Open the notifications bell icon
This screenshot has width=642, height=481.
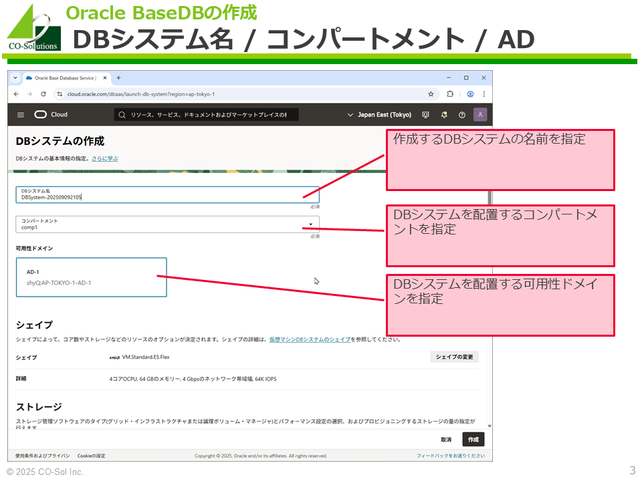click(x=444, y=115)
